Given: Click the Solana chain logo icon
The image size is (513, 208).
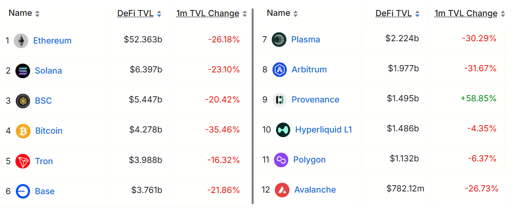Looking at the screenshot, I should click(23, 71).
